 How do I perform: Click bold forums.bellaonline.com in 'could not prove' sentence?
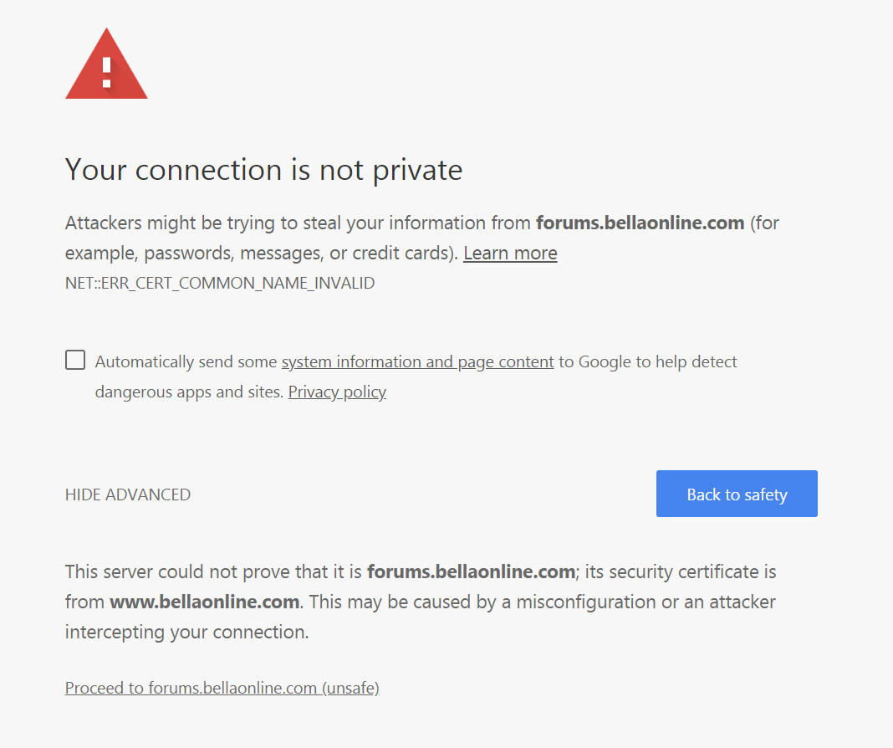click(x=471, y=572)
